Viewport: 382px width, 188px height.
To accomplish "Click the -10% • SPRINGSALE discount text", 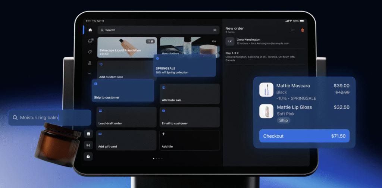I will coord(296,98).
